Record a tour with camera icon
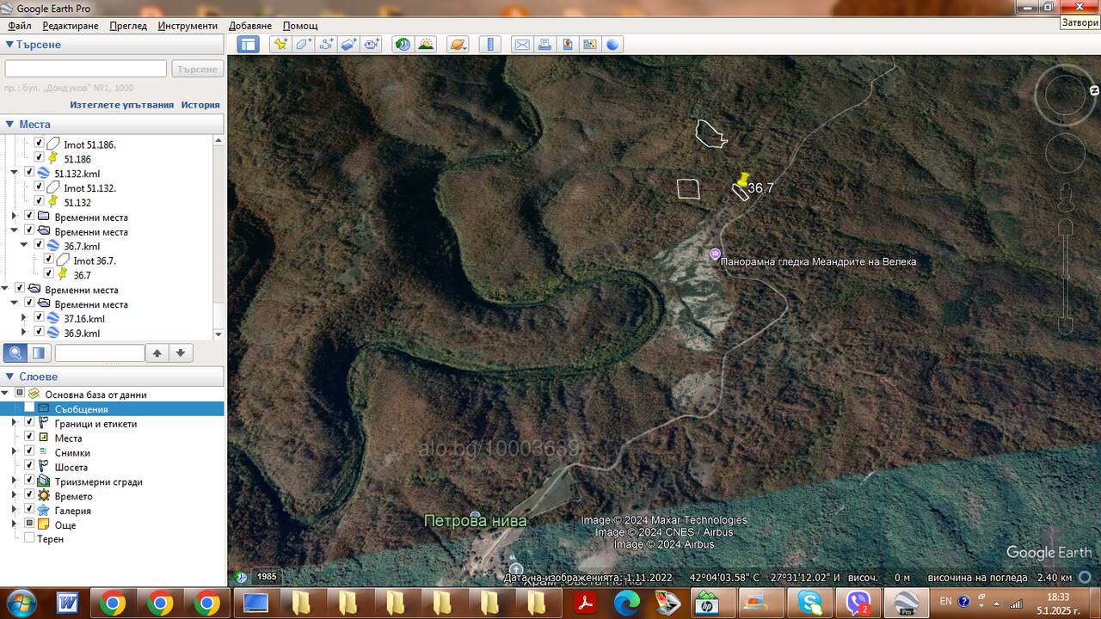The width and height of the screenshot is (1101, 619). pos(372,45)
